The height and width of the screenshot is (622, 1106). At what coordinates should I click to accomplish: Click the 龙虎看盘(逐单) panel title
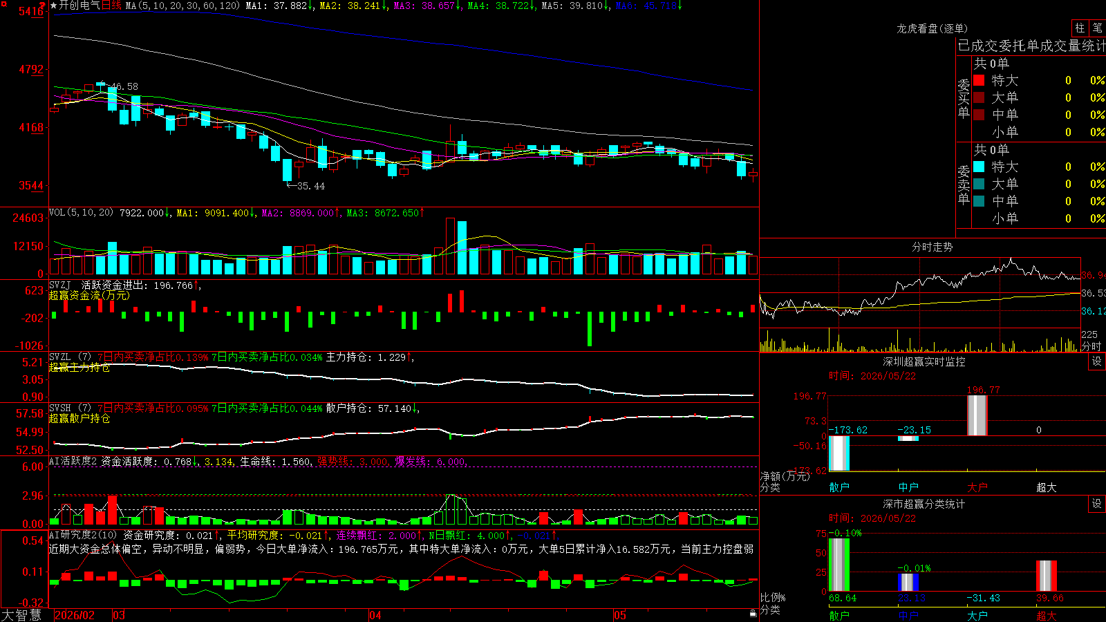(x=932, y=28)
